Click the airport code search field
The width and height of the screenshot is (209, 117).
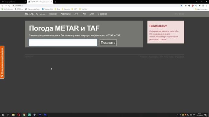tap(63, 43)
